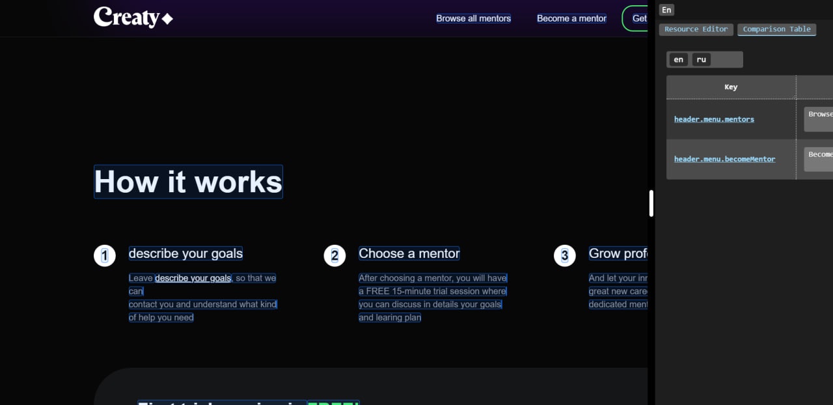Click the step 3 number circle
Image resolution: width=833 pixels, height=405 pixels.
tap(565, 256)
